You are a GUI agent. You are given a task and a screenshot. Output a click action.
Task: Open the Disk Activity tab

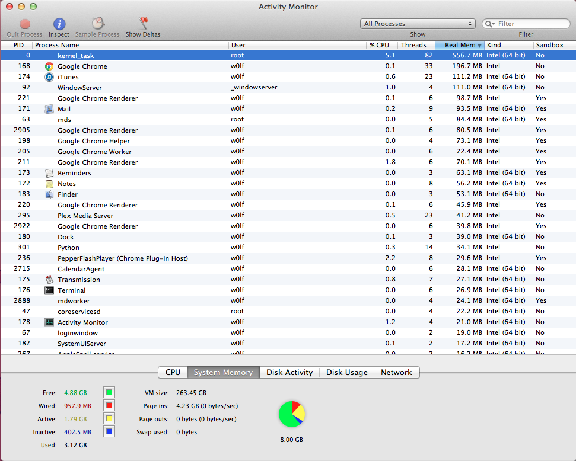(x=289, y=372)
